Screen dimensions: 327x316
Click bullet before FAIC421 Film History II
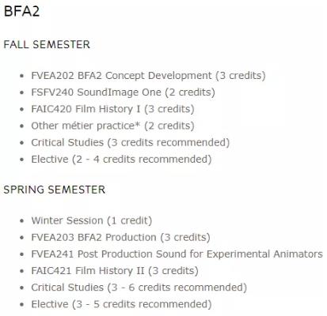tap(22, 271)
